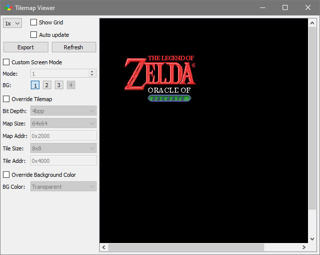Increment the Mode stepper up arrow
Image resolution: width=320 pixels, height=255 pixels.
click(x=92, y=71)
